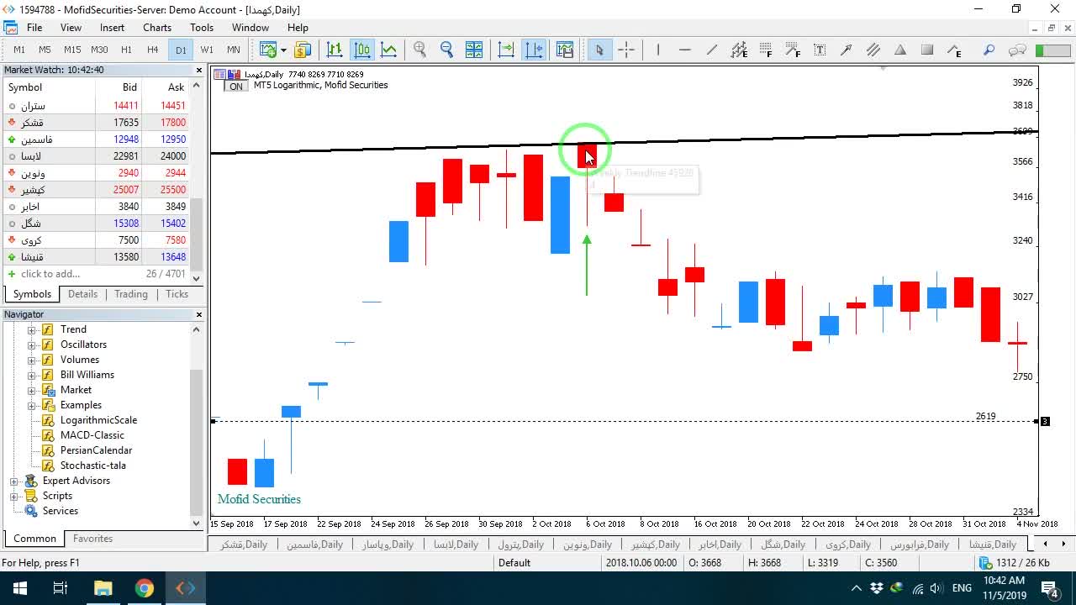Select the MACD-Classic indicator
This screenshot has height=605, width=1076.
(92, 435)
